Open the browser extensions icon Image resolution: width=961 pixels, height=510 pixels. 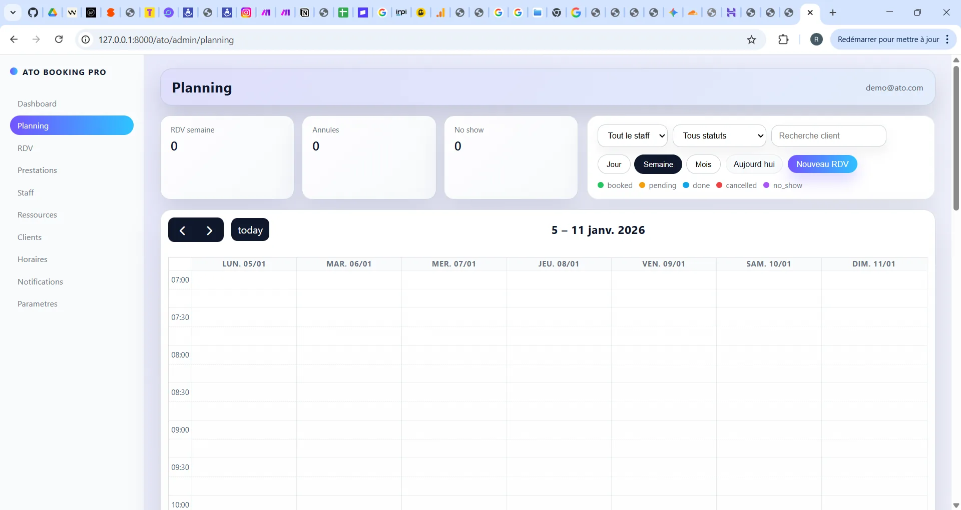[x=783, y=39]
